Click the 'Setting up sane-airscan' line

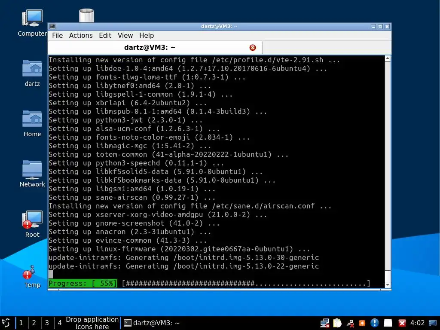pos(132,198)
